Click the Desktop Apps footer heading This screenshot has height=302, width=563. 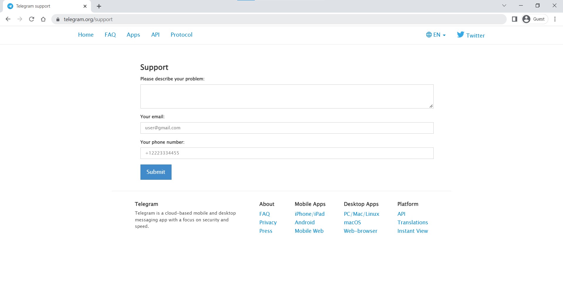tap(361, 204)
